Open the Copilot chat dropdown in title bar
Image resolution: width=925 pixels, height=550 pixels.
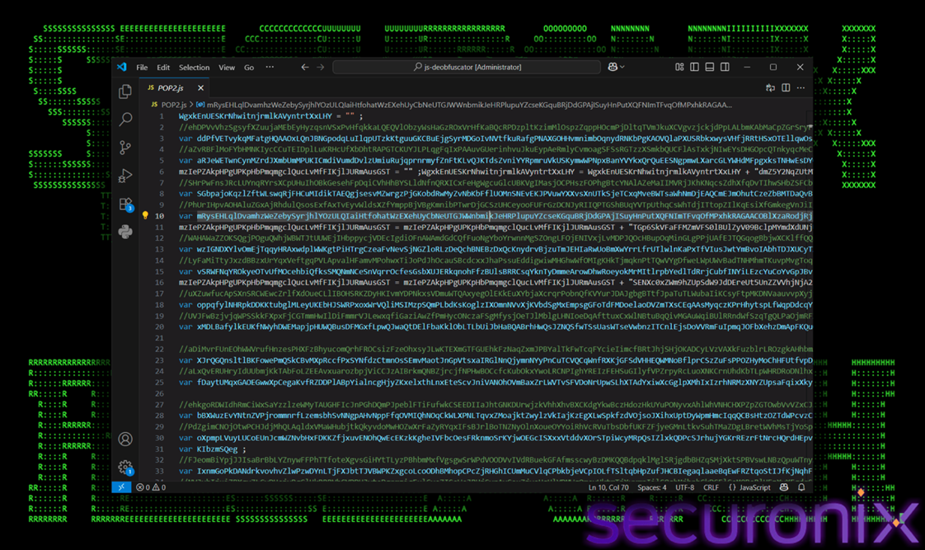(616, 68)
